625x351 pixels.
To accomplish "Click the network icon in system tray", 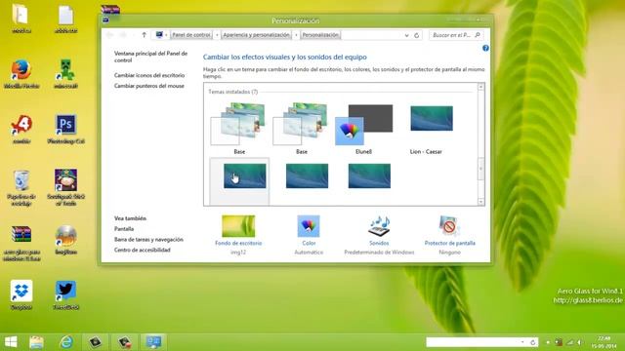I will pos(570,342).
